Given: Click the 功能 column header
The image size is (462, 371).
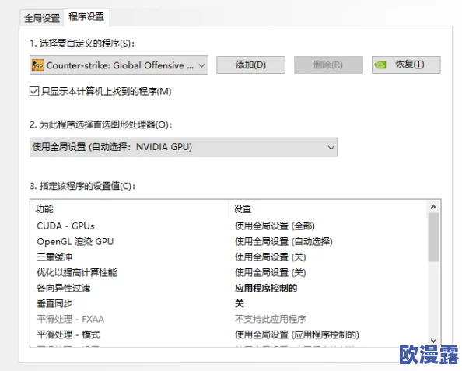Looking at the screenshot, I should click(129, 209).
